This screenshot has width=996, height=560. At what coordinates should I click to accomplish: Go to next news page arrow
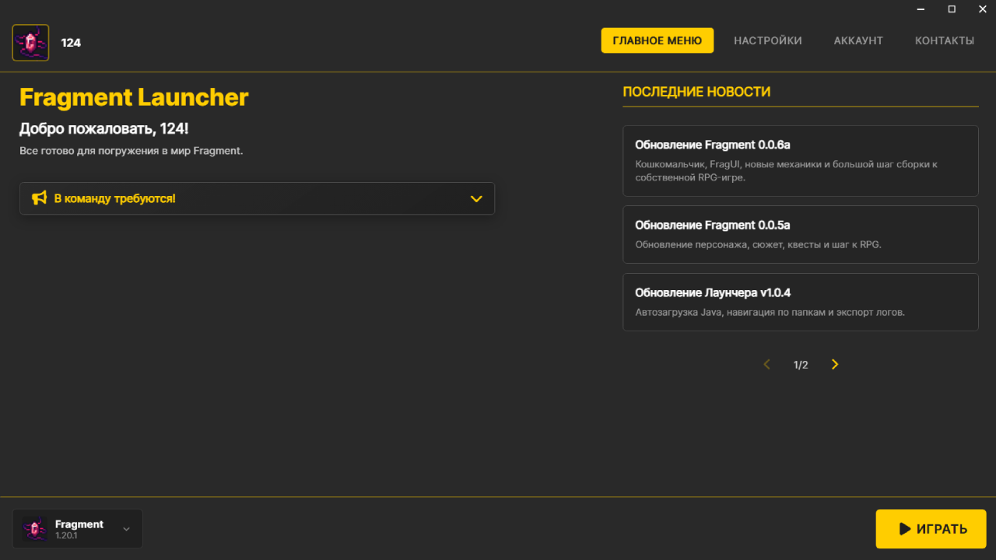(835, 365)
